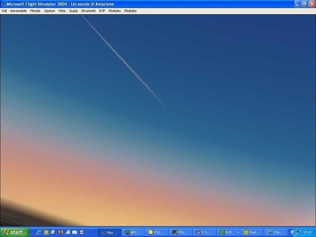Open the Guida menu
This screenshot has height=237, width=316.
(73, 11)
